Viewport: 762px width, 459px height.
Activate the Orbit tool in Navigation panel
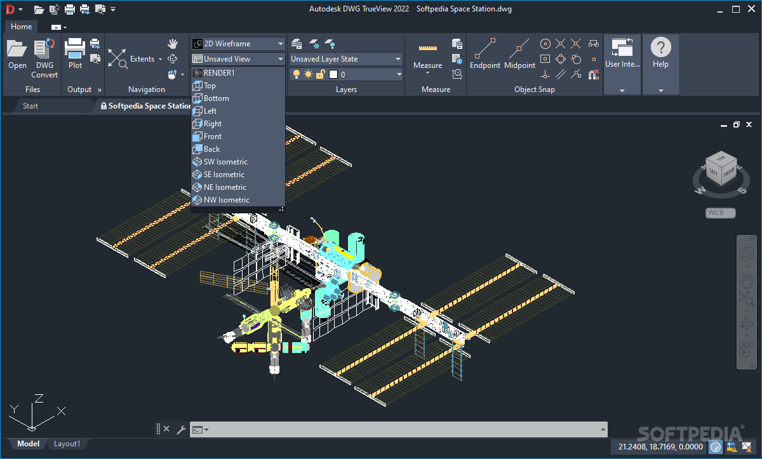coord(173,59)
